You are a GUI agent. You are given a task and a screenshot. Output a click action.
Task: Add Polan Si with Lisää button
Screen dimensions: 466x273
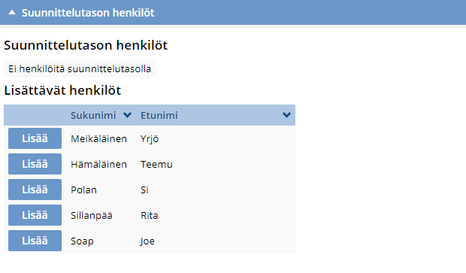35,190
